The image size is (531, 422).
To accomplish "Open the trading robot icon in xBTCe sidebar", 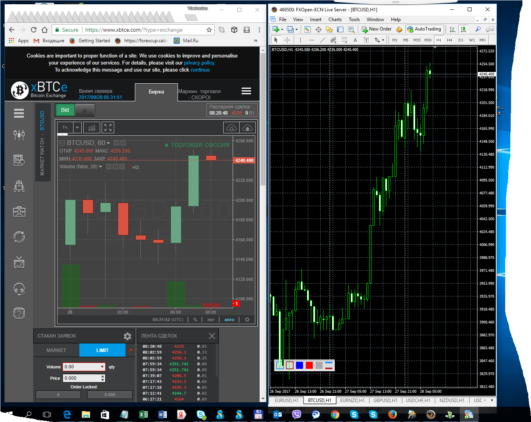I will [19, 186].
